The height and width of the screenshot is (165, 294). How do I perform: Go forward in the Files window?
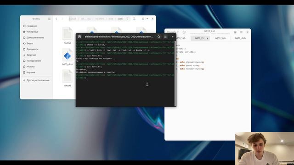62,19
